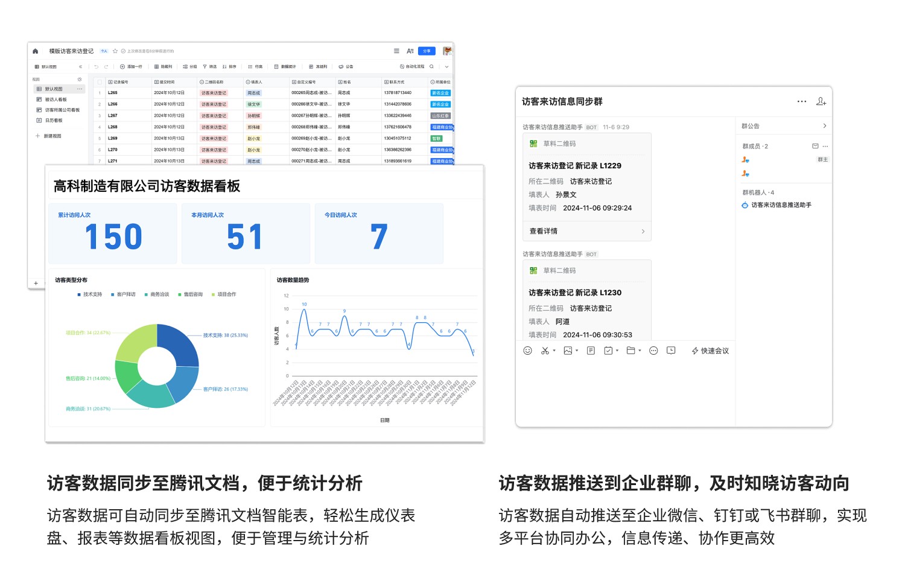Viewport: 905px width, 581px height.
Task: Click the 提交时间 column header
Action: pos(175,82)
